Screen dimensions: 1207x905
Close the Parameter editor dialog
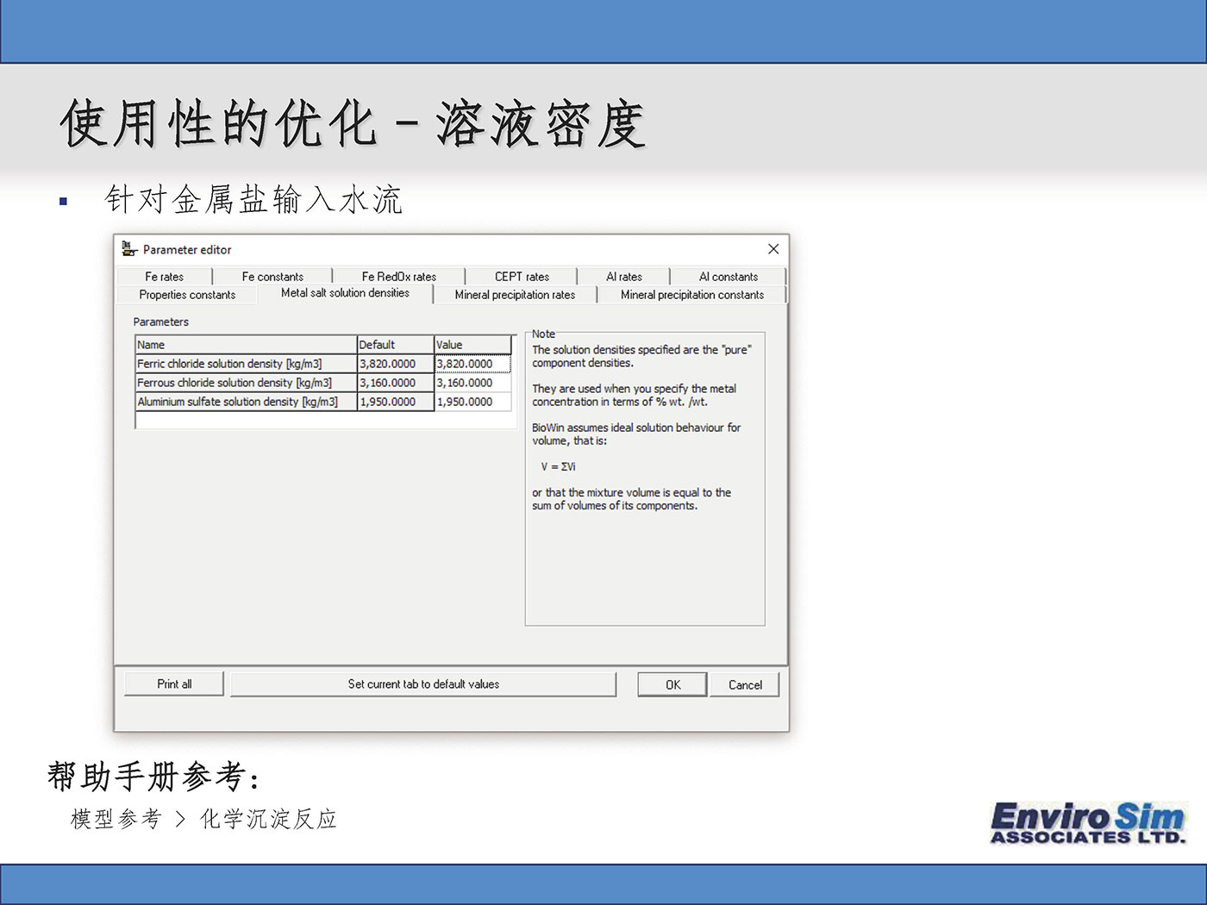772,249
